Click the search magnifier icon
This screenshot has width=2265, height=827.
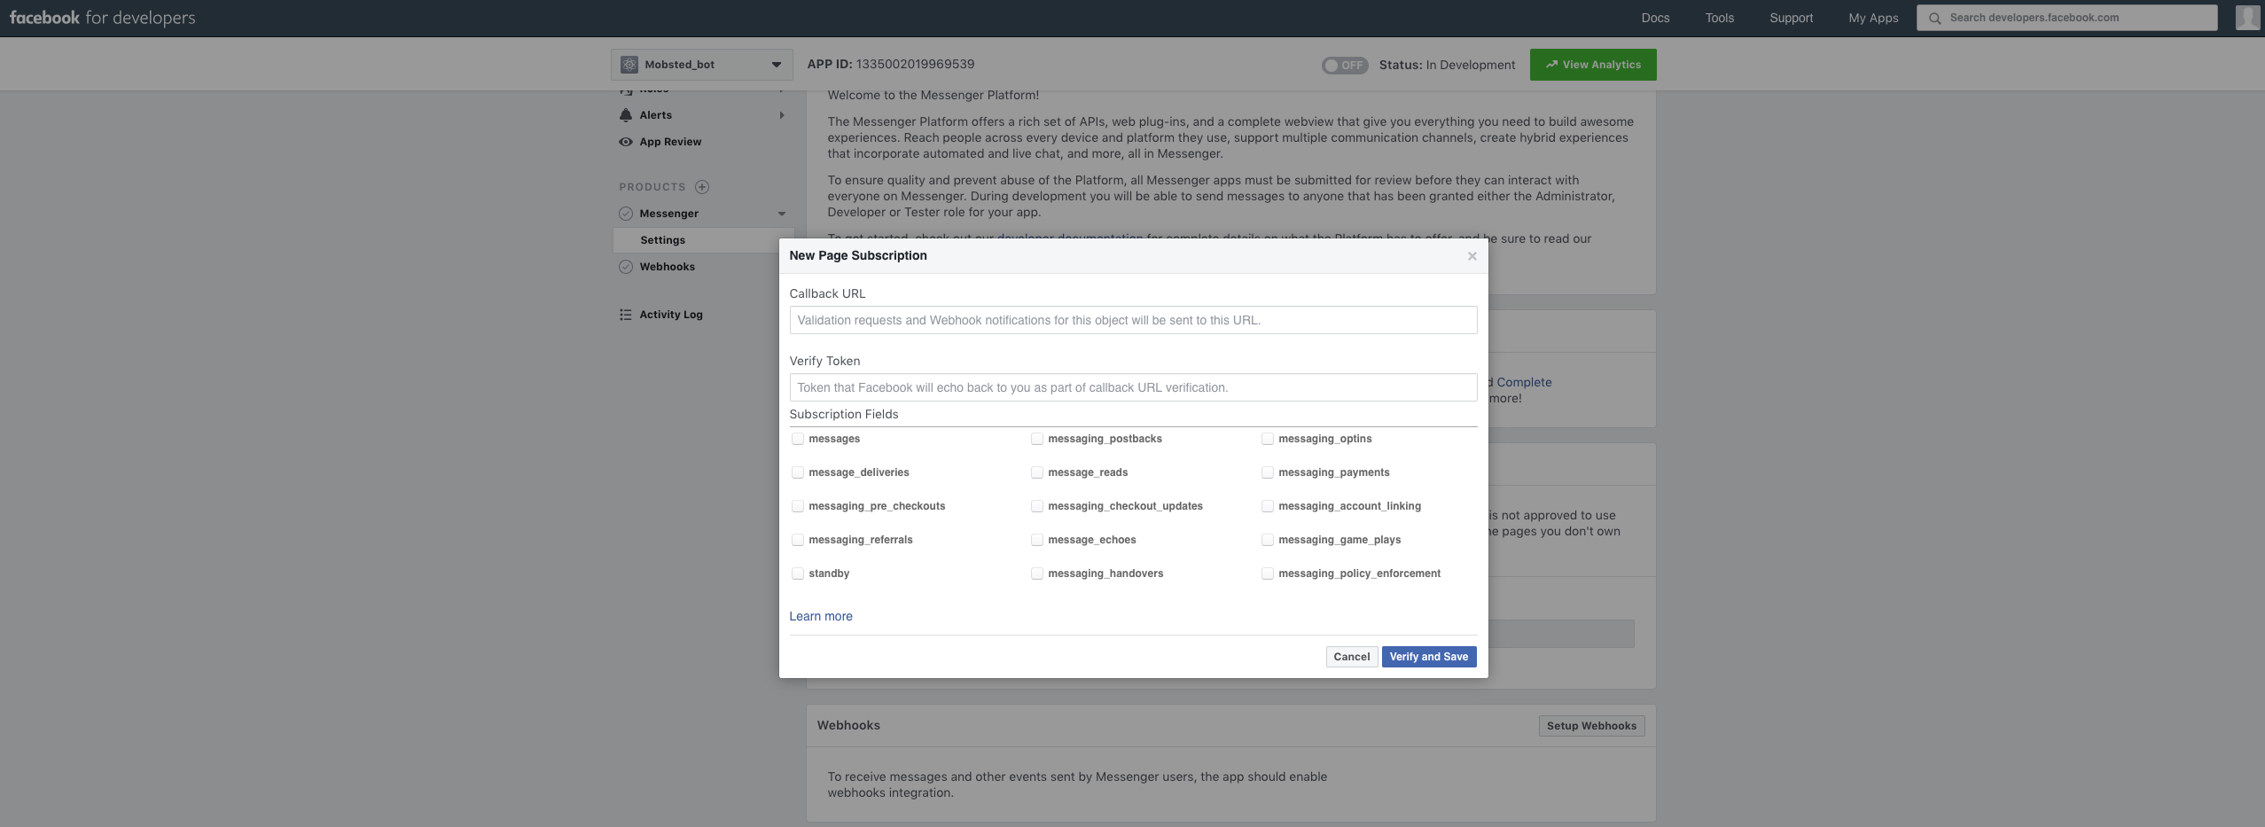pyautogui.click(x=1934, y=18)
